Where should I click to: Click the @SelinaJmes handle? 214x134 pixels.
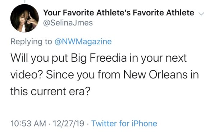point(68,23)
